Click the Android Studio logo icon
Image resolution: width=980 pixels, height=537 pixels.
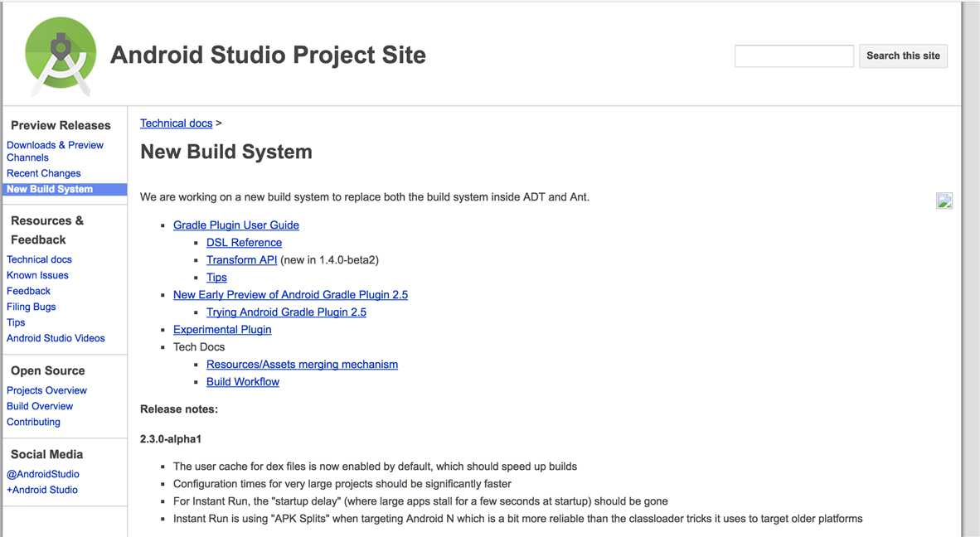click(61, 55)
